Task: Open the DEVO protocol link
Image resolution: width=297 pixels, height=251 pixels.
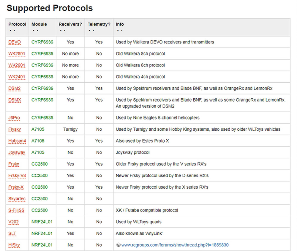Action: tap(15, 42)
